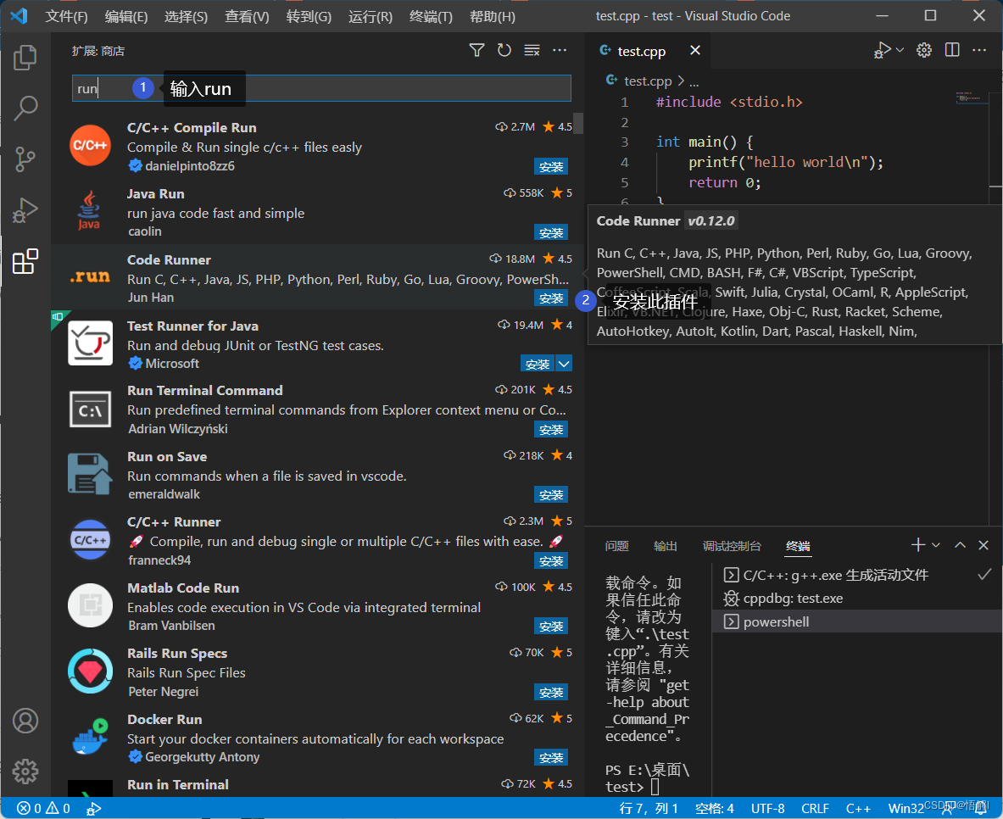
Task: Select the powershell terminal entry
Action: pos(857,621)
